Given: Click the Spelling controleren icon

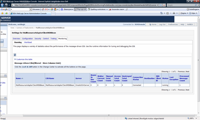Looking at the screenshot, I should point(89,9).
